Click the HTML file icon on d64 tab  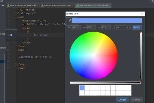8,6
